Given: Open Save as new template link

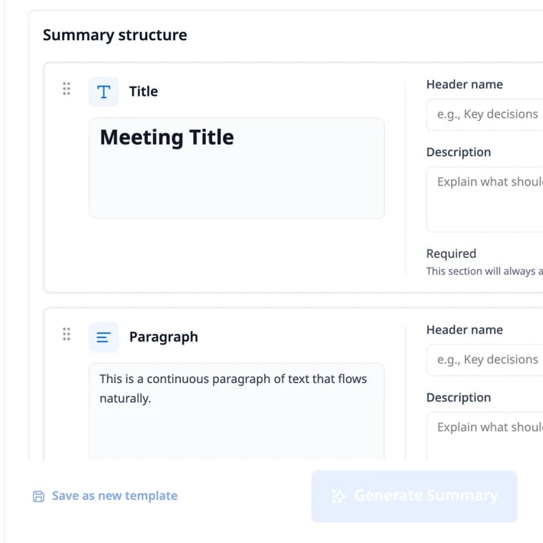Looking at the screenshot, I should point(114,496).
